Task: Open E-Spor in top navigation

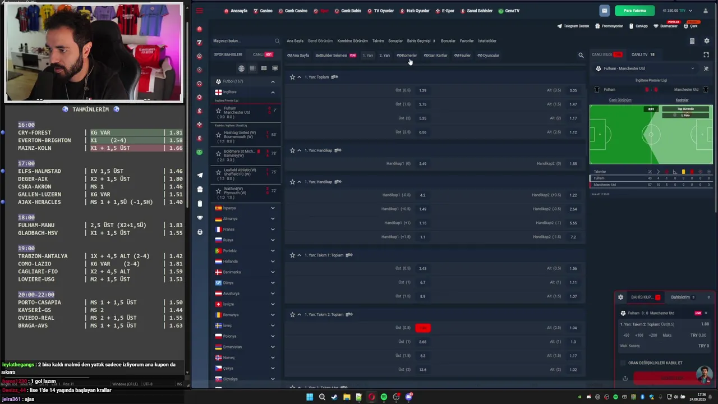Action: [x=445, y=11]
